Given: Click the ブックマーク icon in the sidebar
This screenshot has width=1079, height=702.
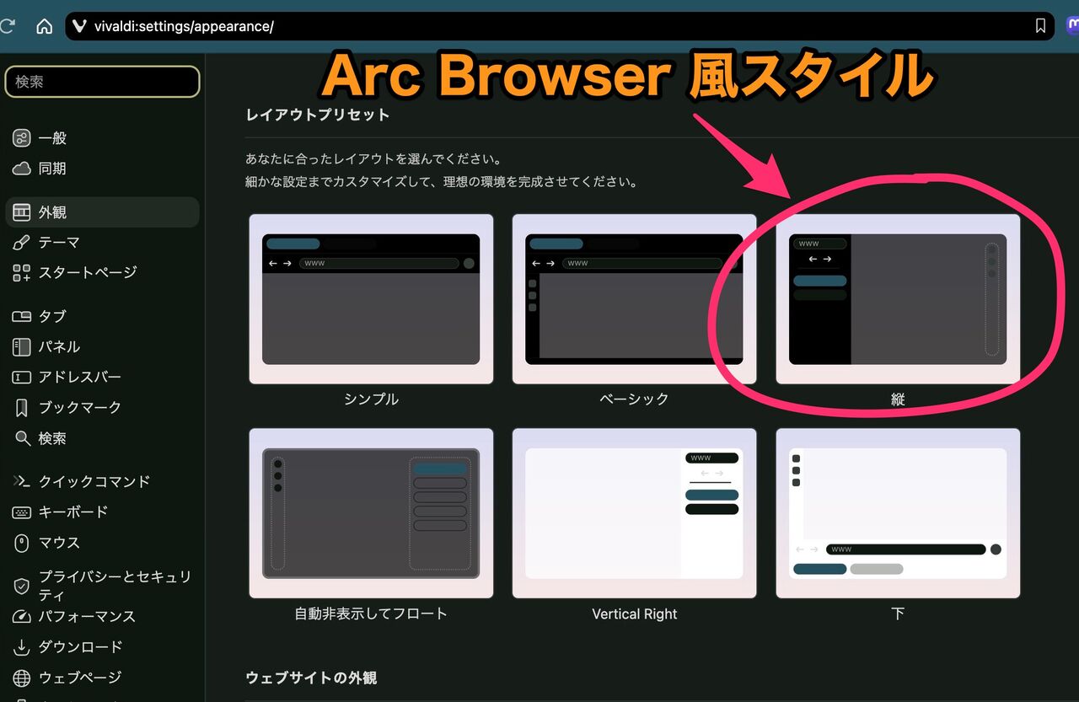Looking at the screenshot, I should pos(22,408).
